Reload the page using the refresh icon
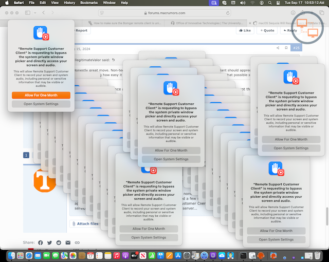Screen dimensions: 329x262 (x=228, y=13)
